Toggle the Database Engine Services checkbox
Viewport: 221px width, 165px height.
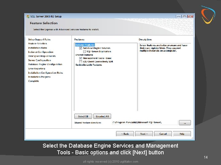(80, 48)
